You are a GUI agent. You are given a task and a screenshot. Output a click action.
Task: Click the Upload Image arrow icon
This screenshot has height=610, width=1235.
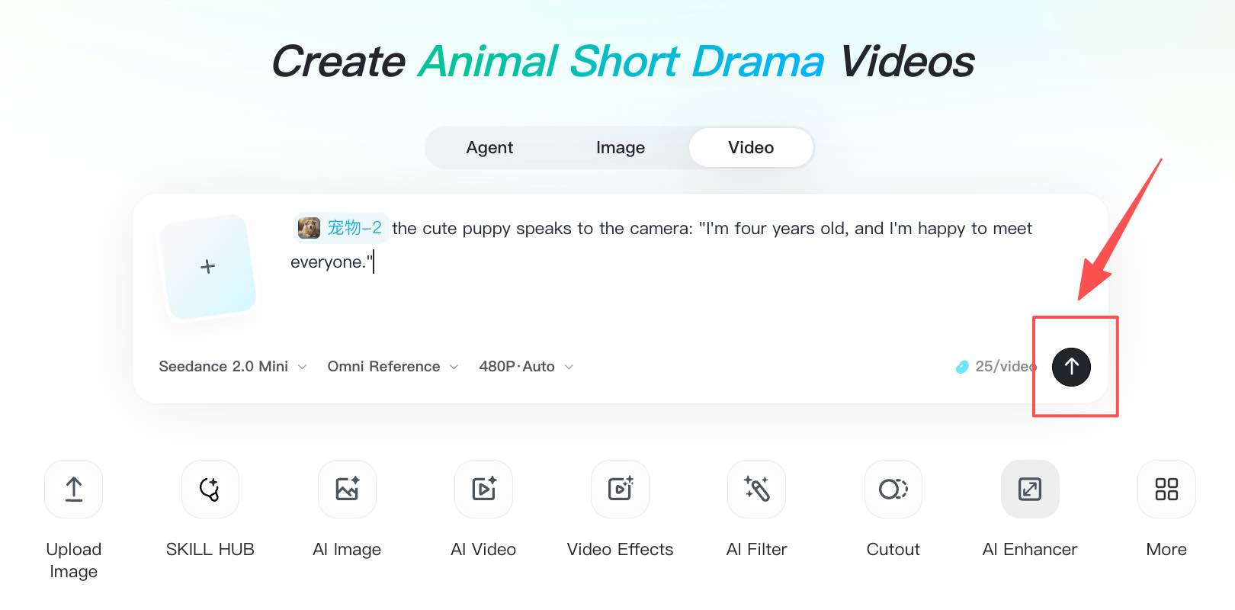pos(74,489)
